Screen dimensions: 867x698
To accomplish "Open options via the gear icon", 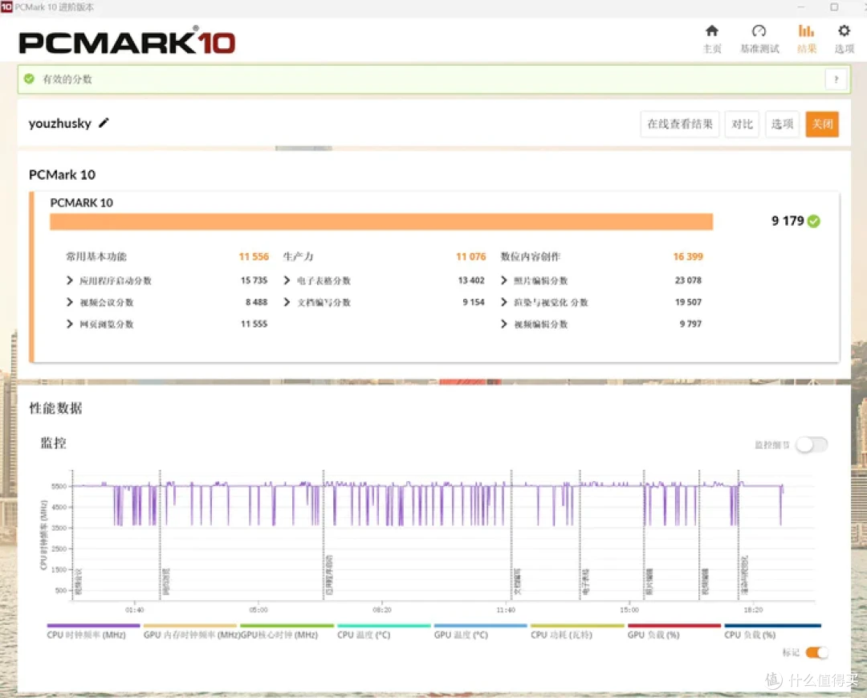I will click(x=844, y=31).
